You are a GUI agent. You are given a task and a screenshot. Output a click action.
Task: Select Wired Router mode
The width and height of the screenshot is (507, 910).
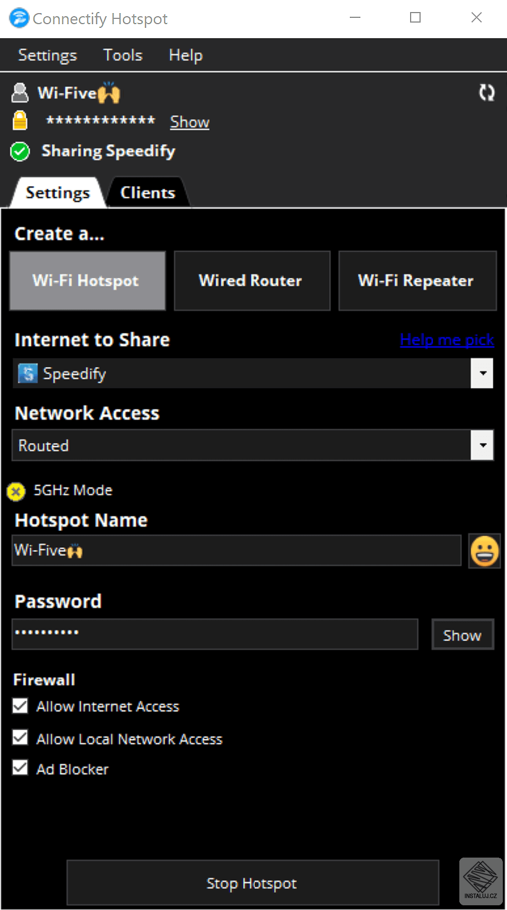252,280
